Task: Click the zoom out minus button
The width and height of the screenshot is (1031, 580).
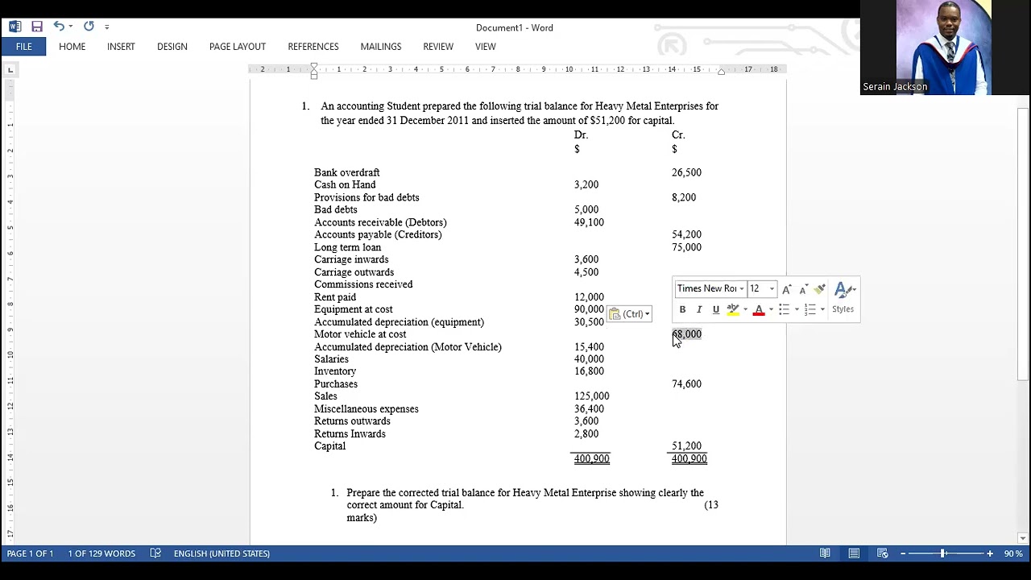Action: [x=903, y=553]
